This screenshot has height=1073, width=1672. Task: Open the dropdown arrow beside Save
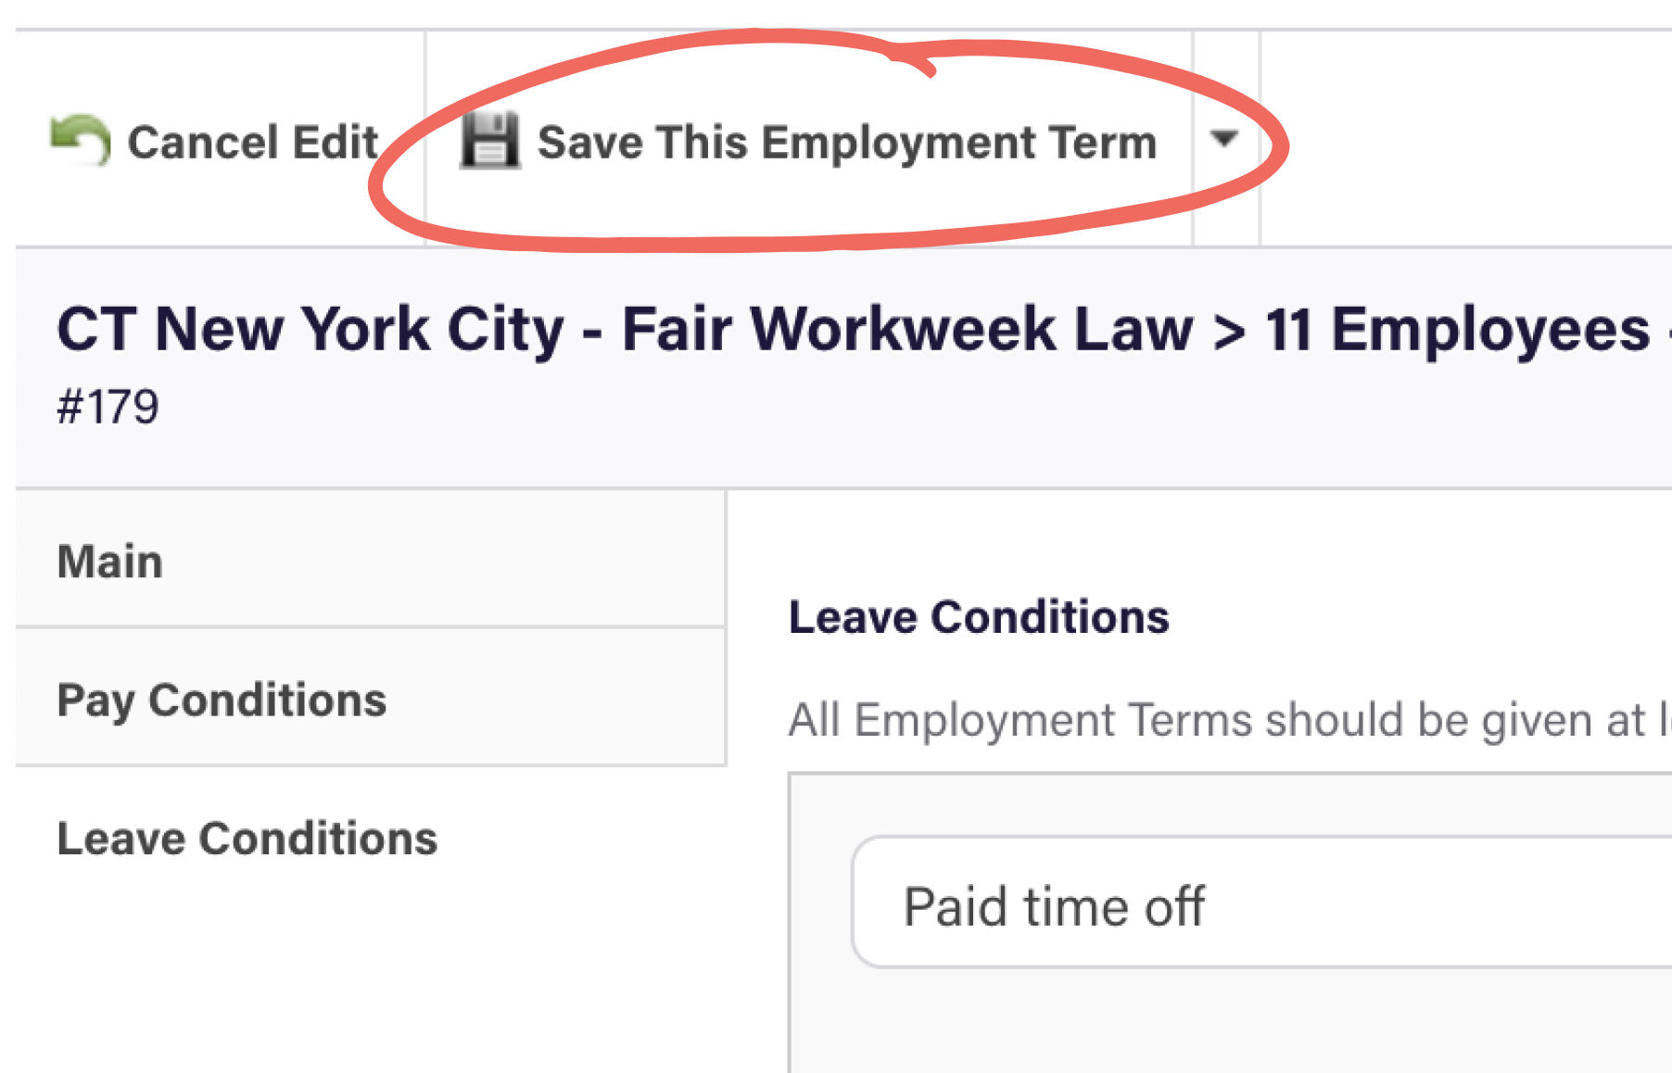[1225, 139]
